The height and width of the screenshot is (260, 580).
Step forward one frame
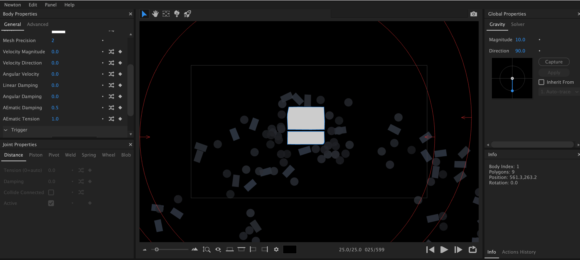point(458,250)
